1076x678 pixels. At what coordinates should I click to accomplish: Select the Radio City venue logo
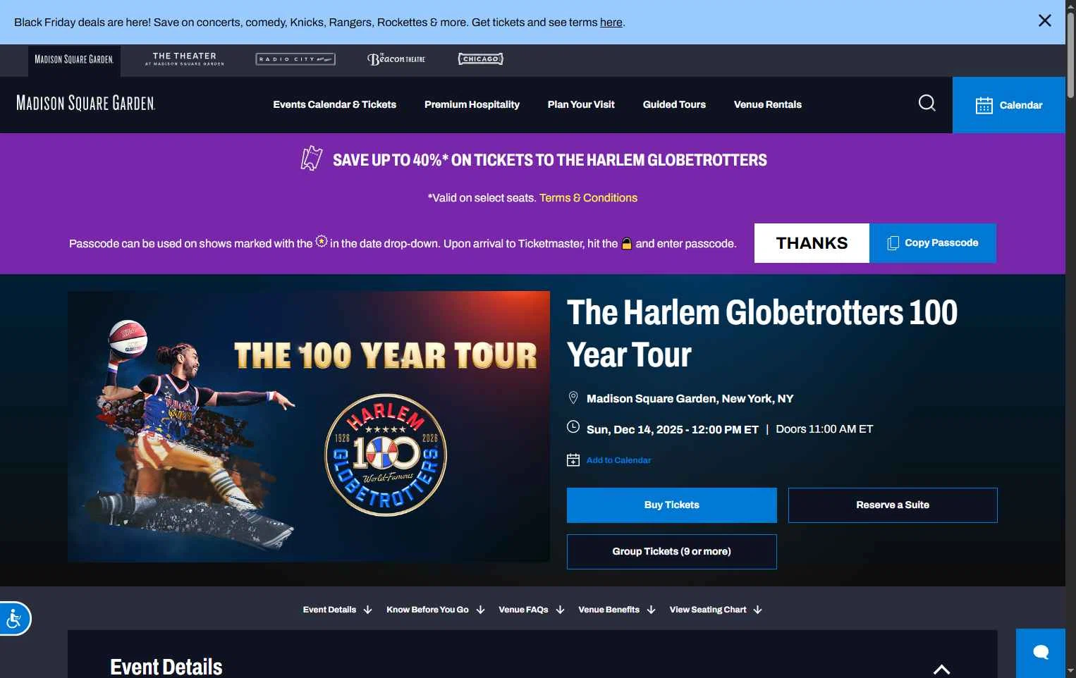point(295,59)
